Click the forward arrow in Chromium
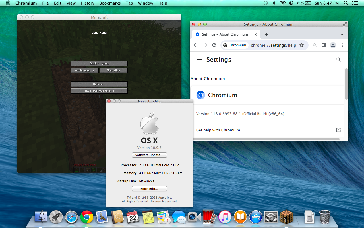 point(205,45)
